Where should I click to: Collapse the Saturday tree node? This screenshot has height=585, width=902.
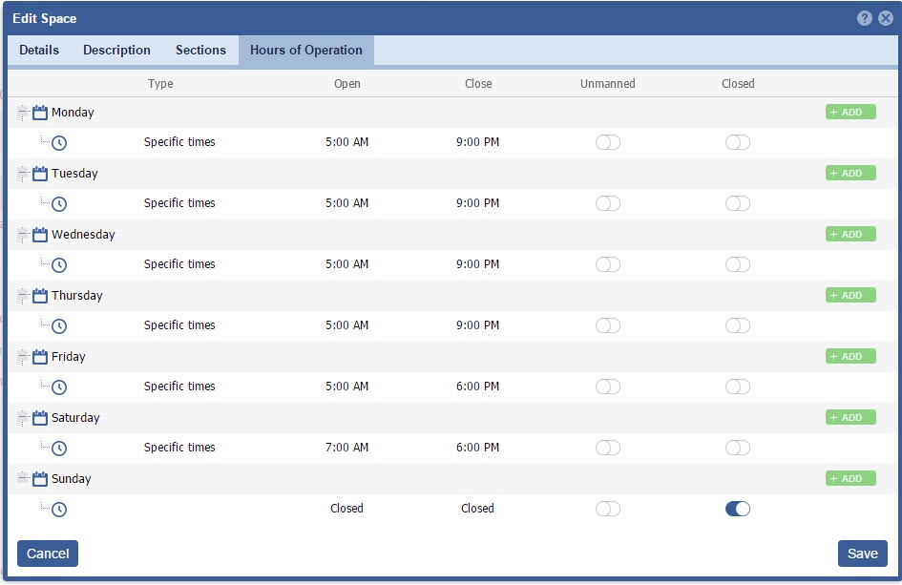click(x=23, y=418)
